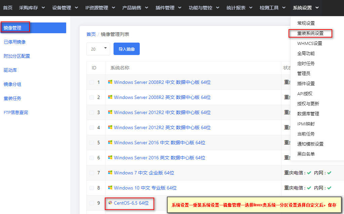
Task: Open the page size dropdown showing 20
Action: pos(98,49)
